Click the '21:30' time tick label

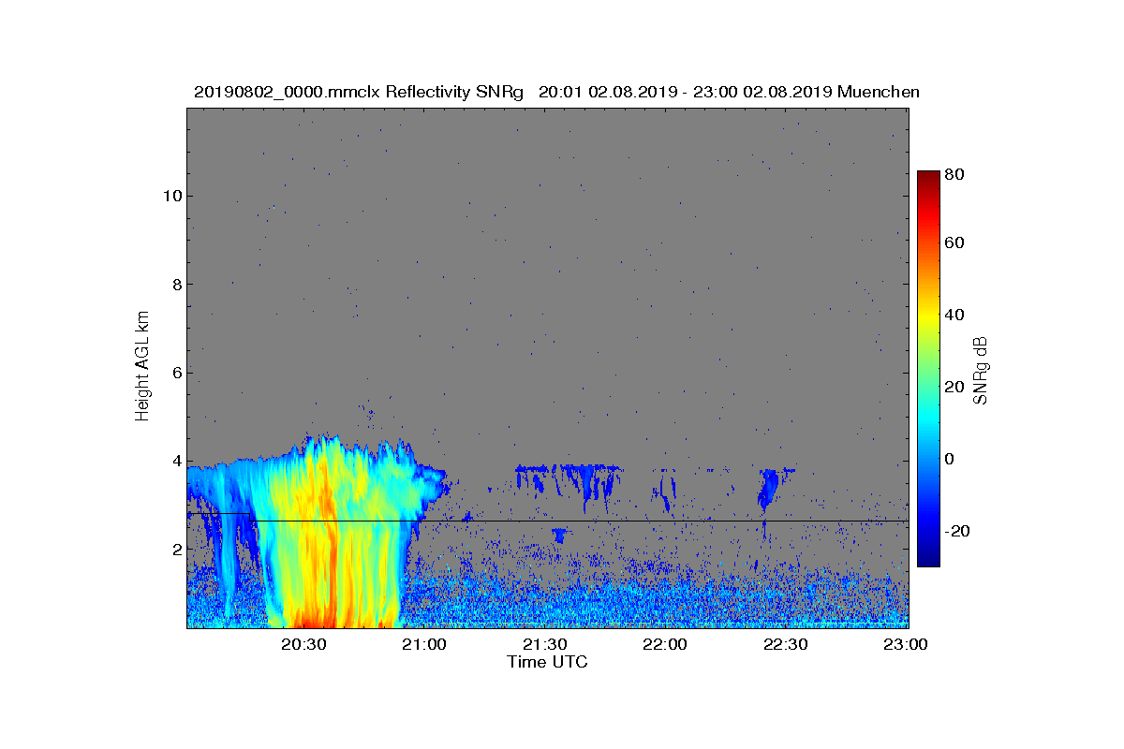click(545, 645)
